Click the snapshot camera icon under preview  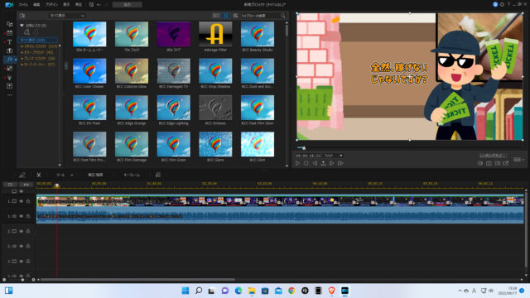(489, 163)
